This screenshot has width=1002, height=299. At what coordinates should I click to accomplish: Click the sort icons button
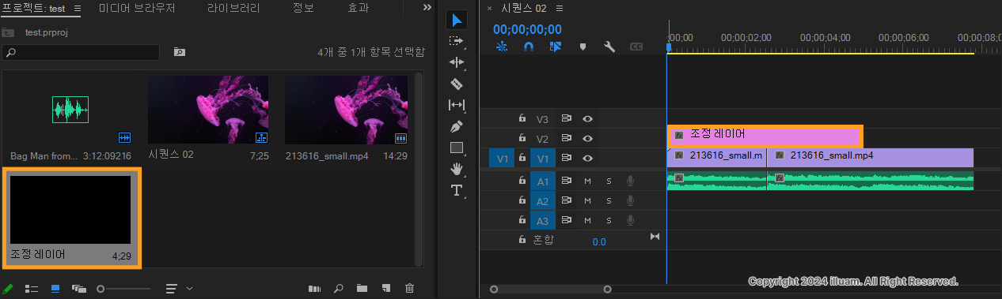click(171, 289)
